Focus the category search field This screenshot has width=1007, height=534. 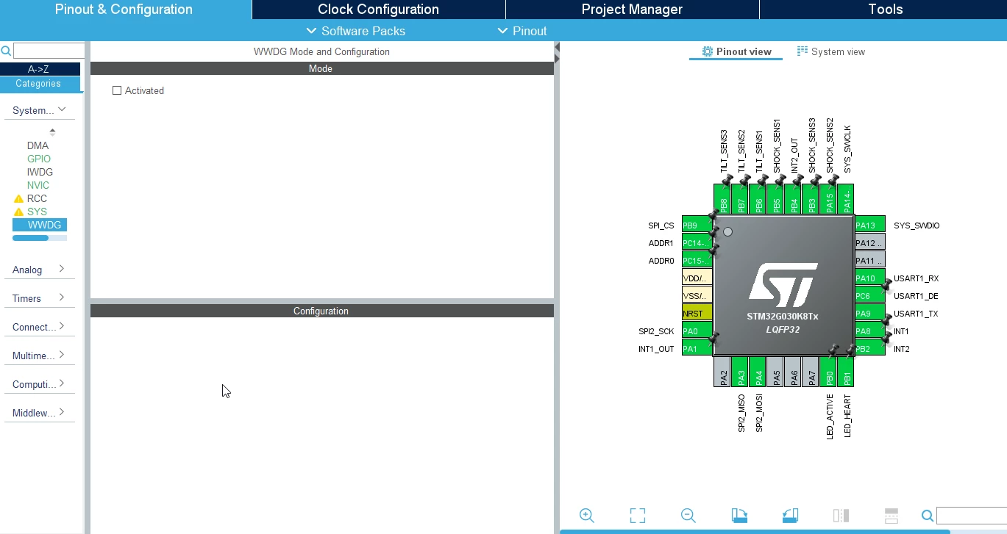pos(49,51)
